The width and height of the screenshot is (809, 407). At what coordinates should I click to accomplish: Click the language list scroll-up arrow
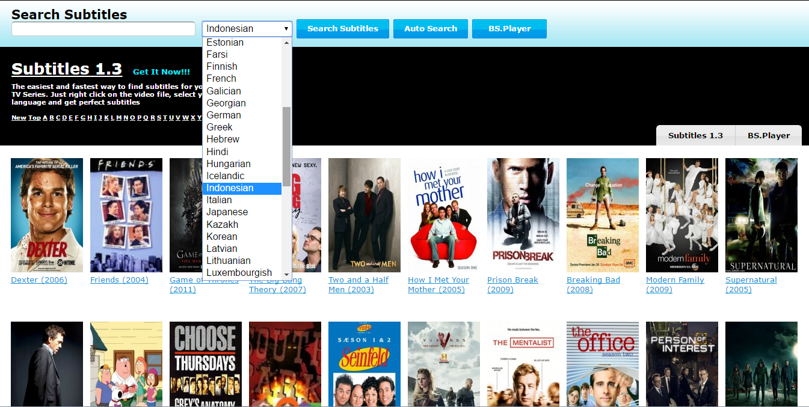[x=286, y=43]
